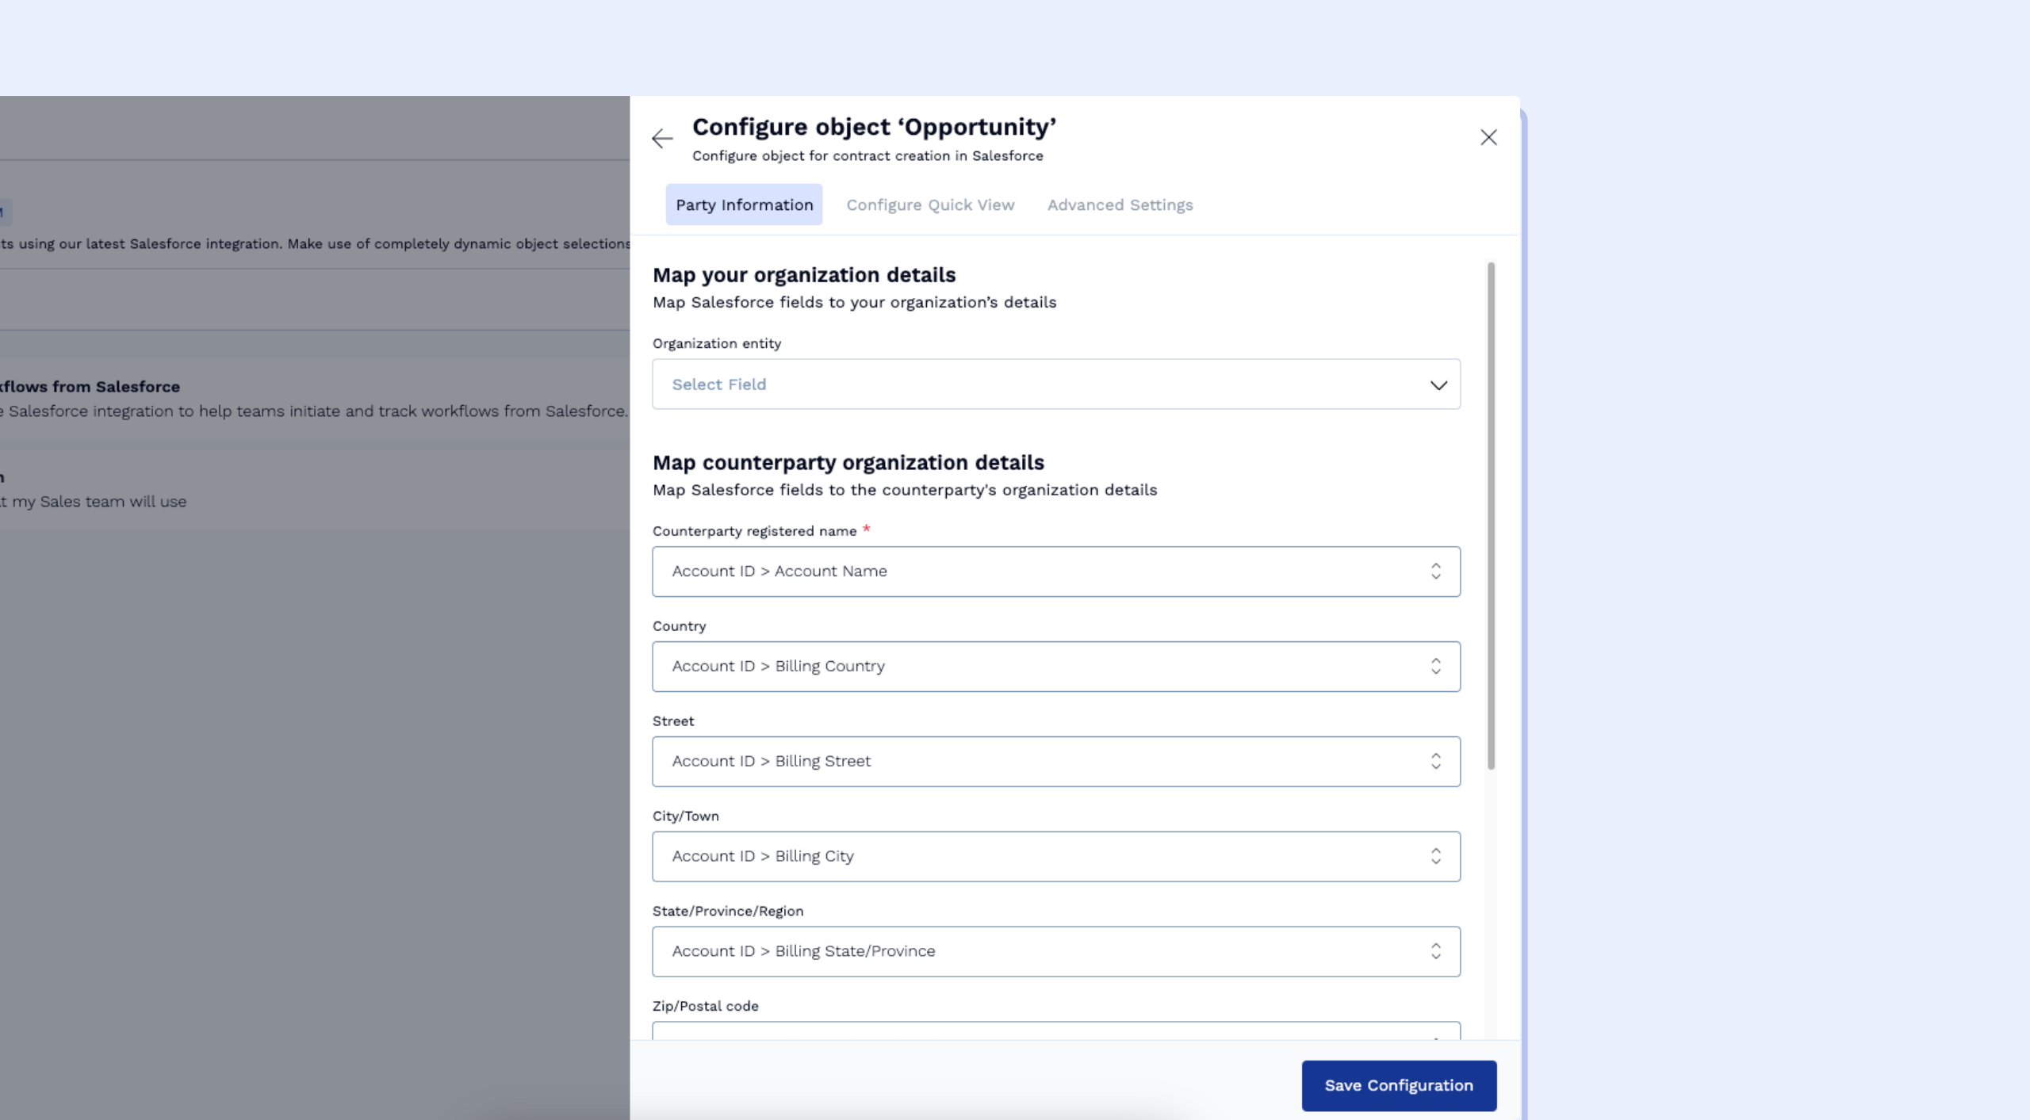Image resolution: width=2030 pixels, height=1120 pixels.
Task: Go to Advanced Settings tab
Action: click(1120, 205)
